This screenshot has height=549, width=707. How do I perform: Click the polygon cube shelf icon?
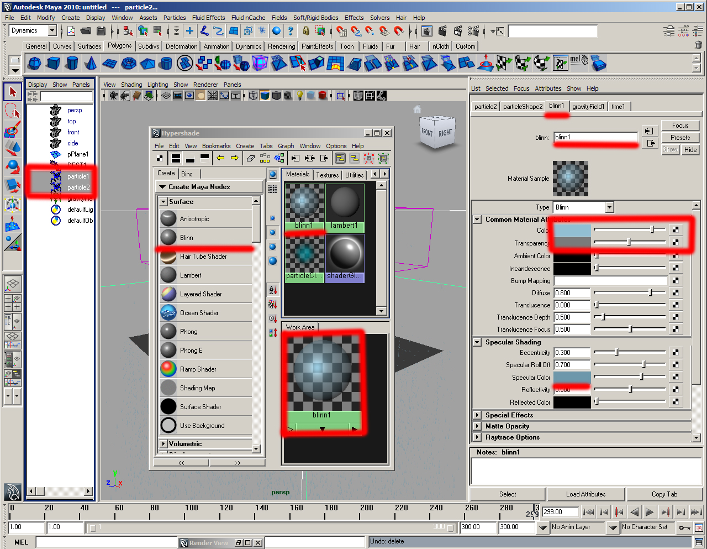[x=53, y=64]
